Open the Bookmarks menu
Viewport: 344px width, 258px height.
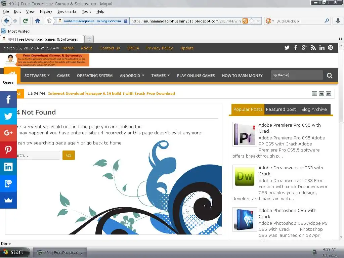(x=67, y=11)
